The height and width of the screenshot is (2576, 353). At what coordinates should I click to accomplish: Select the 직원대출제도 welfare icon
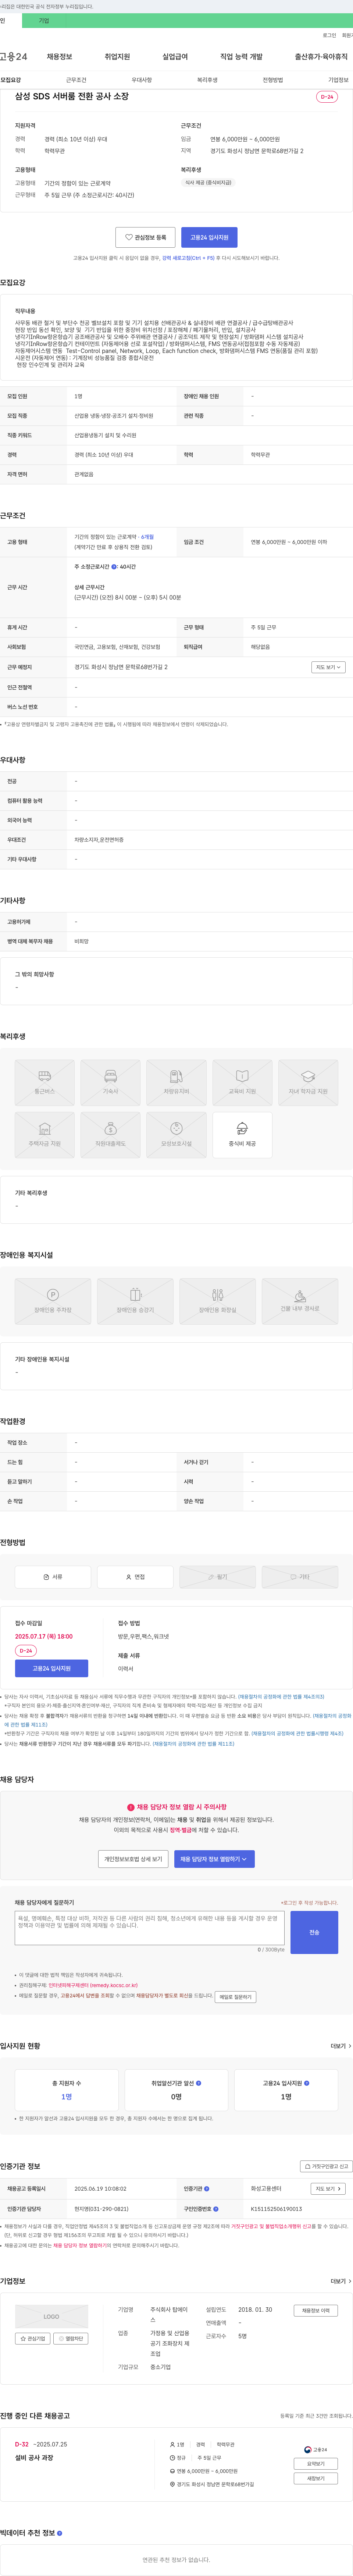coord(110,1135)
